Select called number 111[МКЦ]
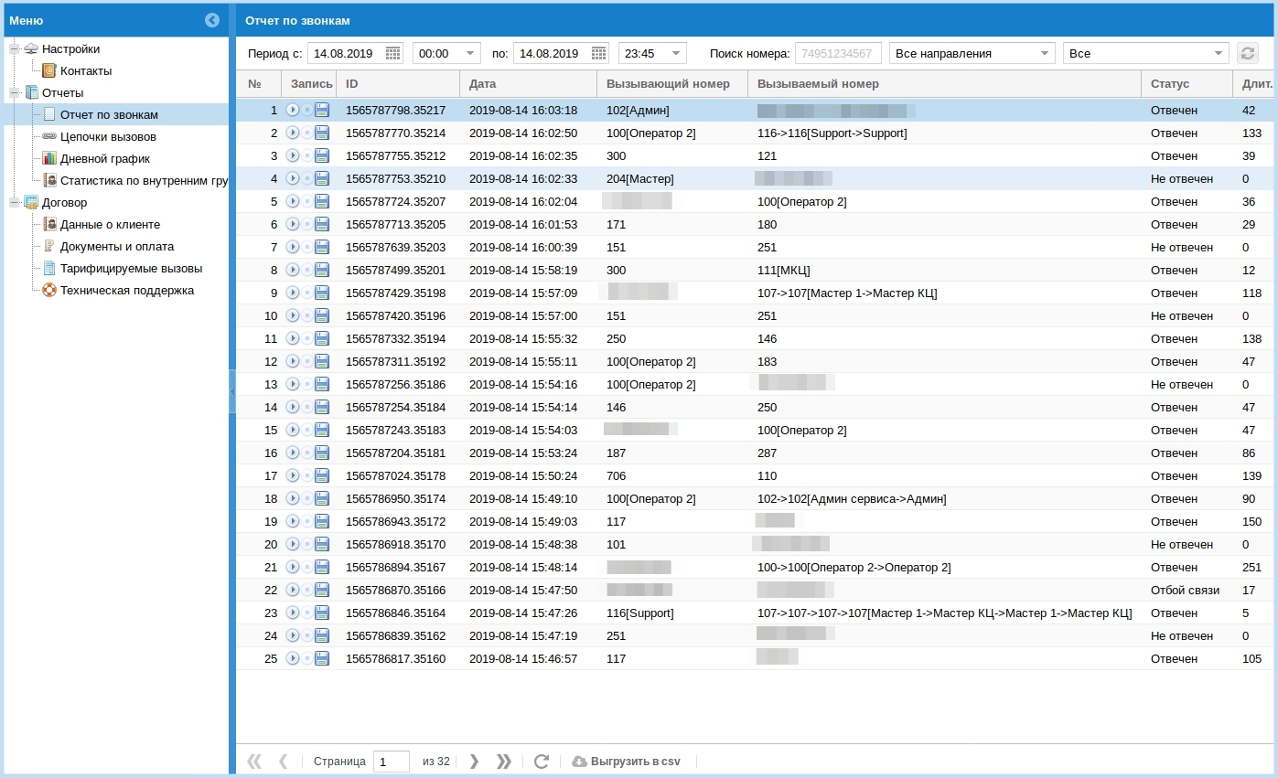The image size is (1278, 778). click(x=784, y=270)
